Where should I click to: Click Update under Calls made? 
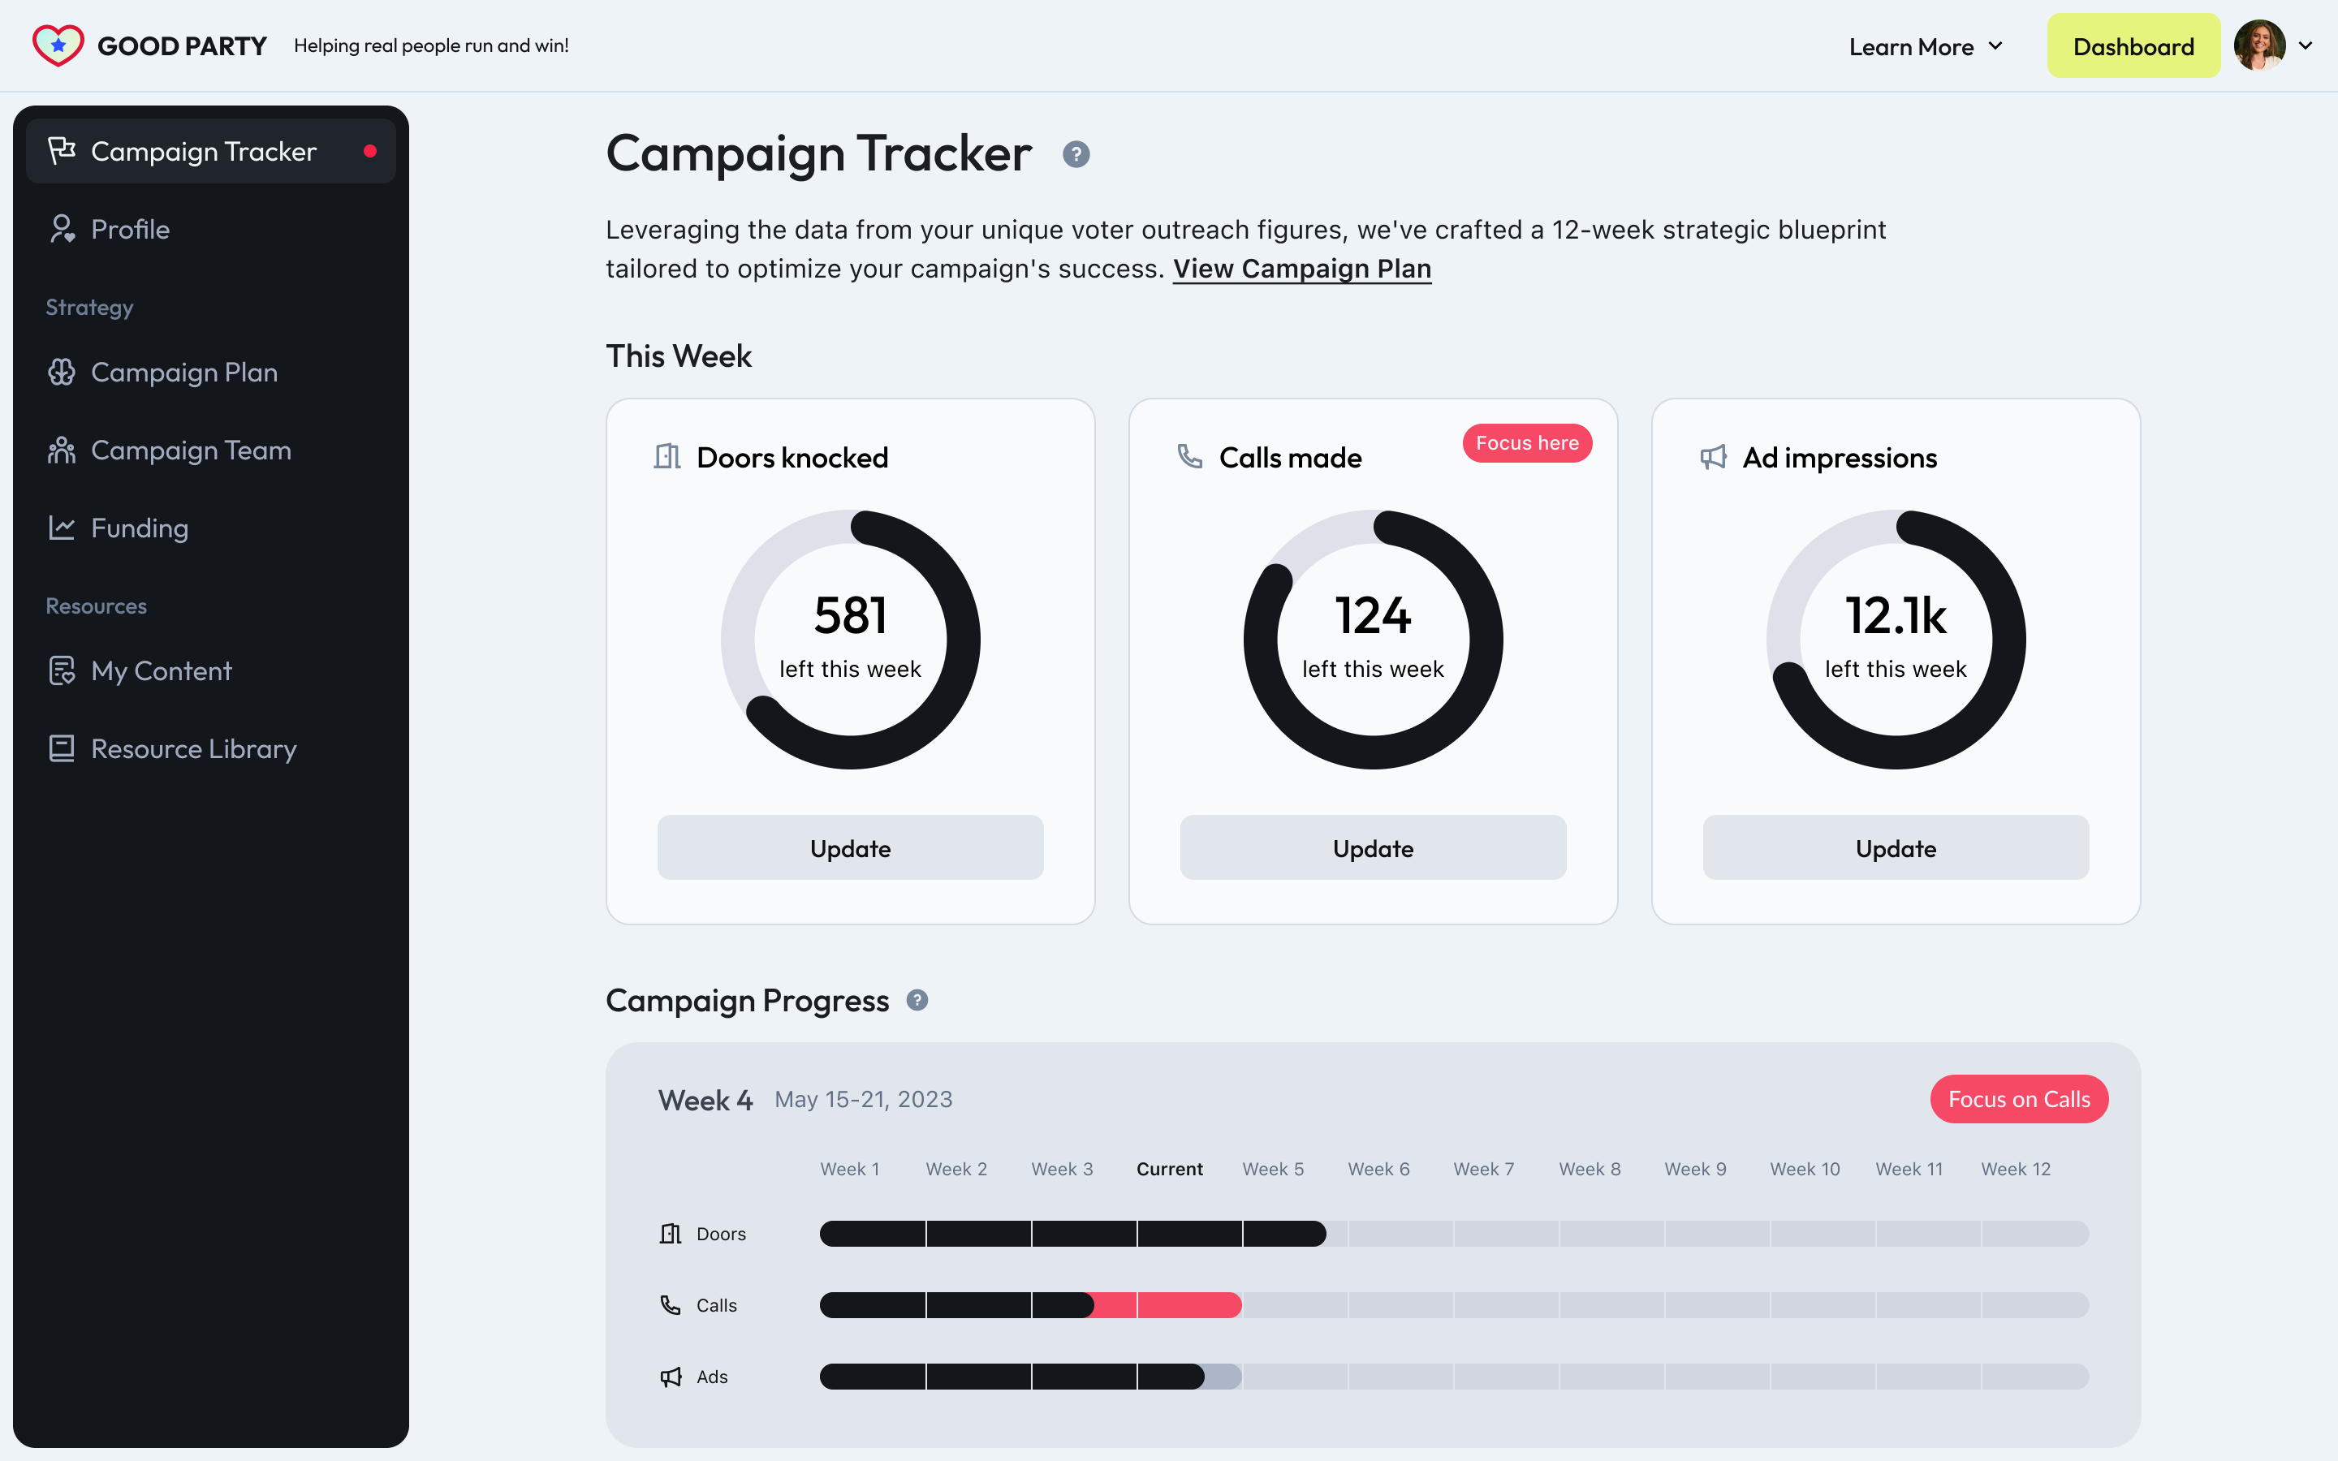click(x=1373, y=847)
